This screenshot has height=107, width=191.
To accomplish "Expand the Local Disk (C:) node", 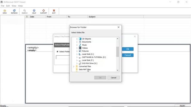I will click(x=77, y=54).
